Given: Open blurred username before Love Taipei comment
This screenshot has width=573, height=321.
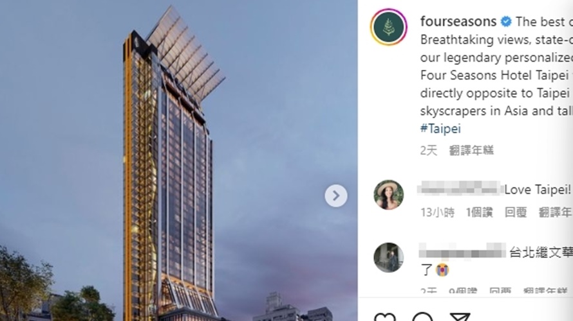Looking at the screenshot, I should coord(460,188).
